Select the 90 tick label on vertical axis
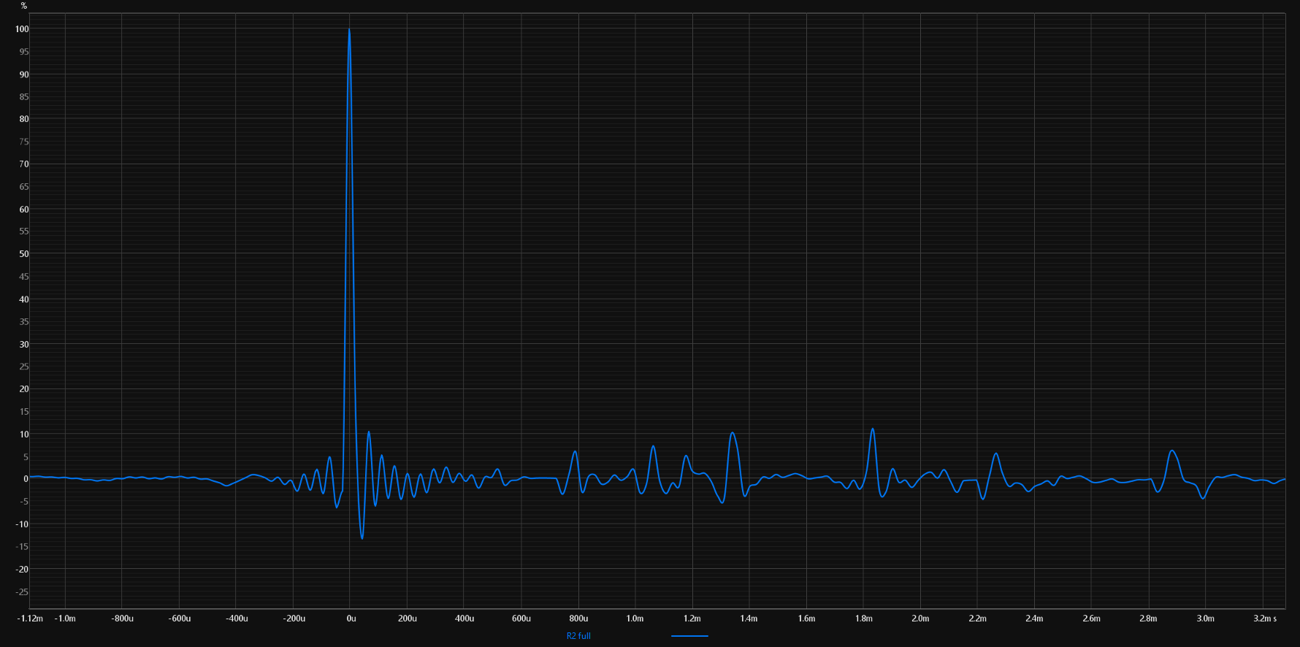Screen dimensions: 1300x647 click(x=24, y=74)
